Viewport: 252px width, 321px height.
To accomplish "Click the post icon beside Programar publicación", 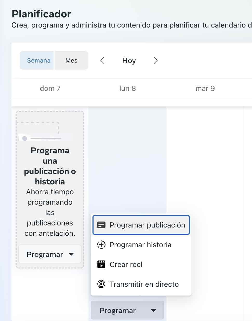I will coord(101,225).
